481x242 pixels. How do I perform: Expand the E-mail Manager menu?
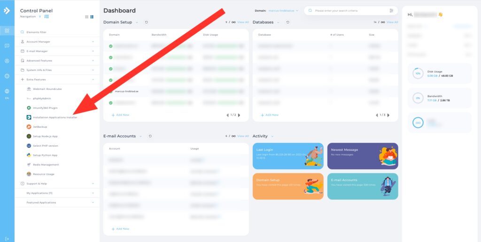point(57,51)
